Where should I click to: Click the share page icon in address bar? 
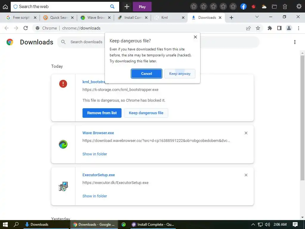pyautogui.click(x=248, y=28)
